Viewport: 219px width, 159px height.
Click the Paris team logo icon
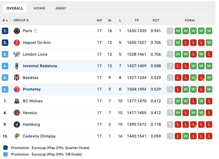click(x=17, y=31)
